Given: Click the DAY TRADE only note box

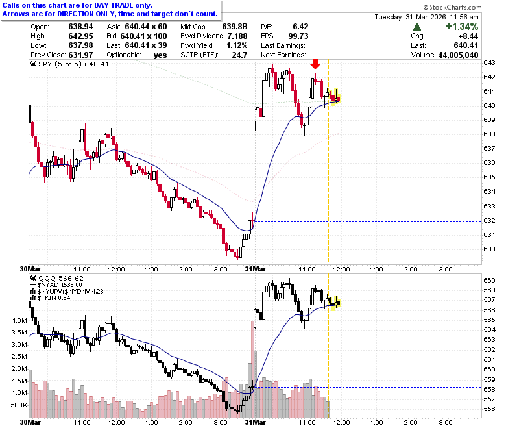Looking at the screenshot, I should (111, 10).
